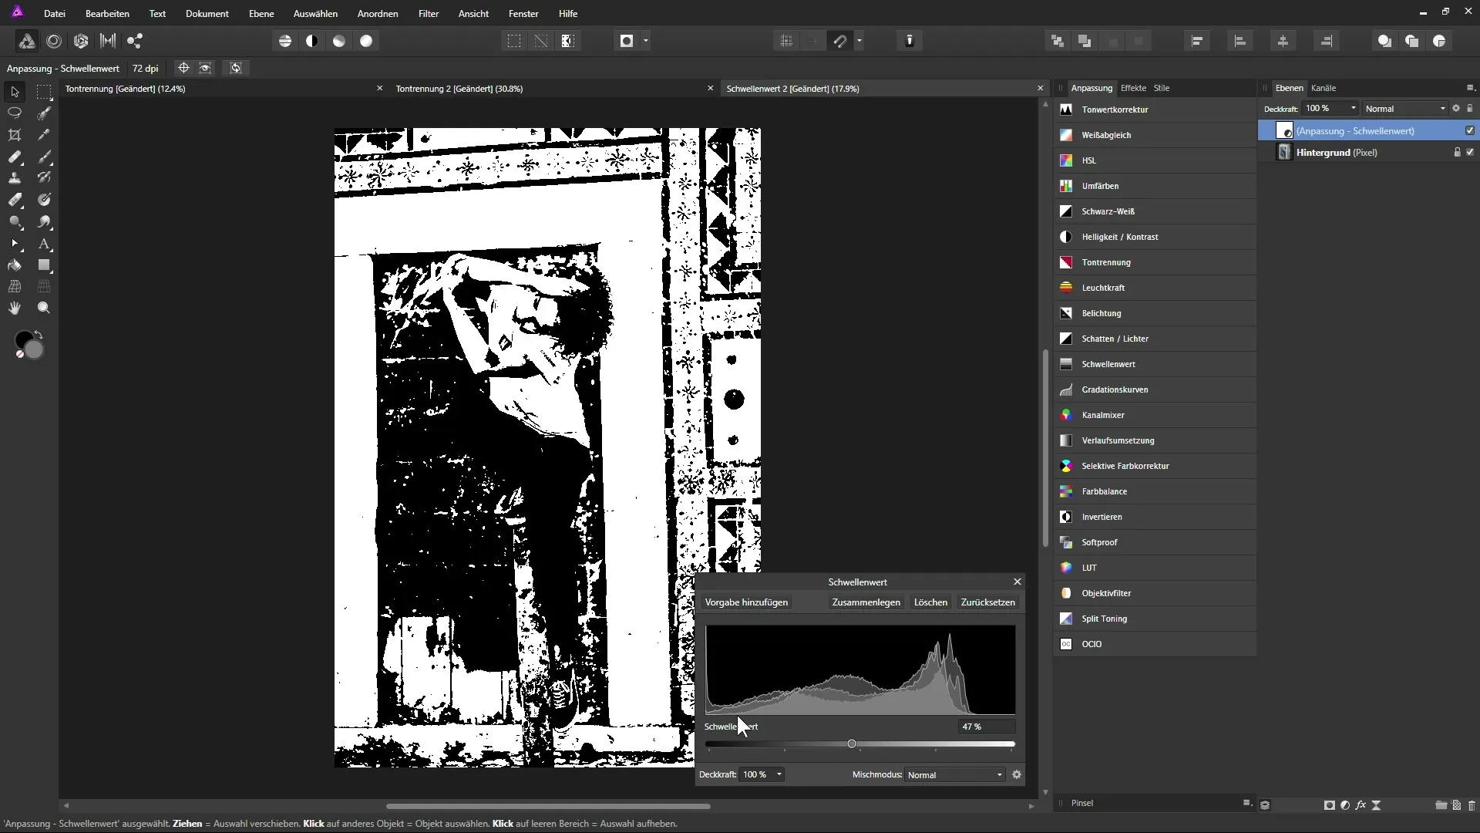Toggle the snapping magnet icon

click(x=840, y=41)
